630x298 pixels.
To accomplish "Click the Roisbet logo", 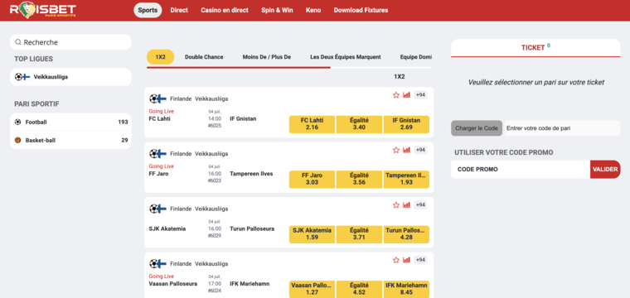I will click(x=42, y=10).
